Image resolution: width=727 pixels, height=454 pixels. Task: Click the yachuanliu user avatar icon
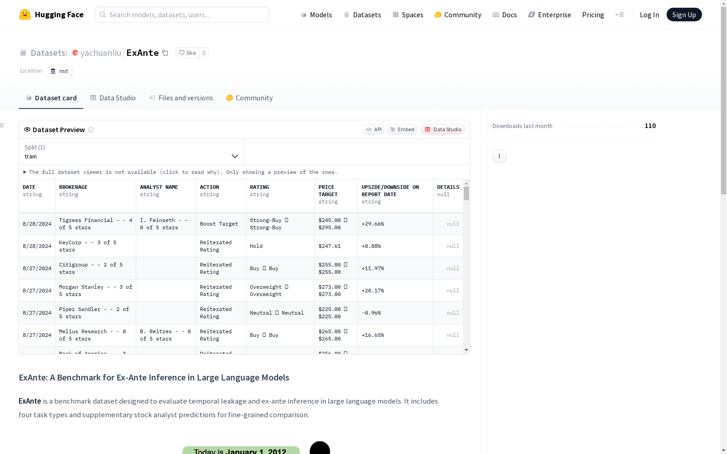coord(75,53)
